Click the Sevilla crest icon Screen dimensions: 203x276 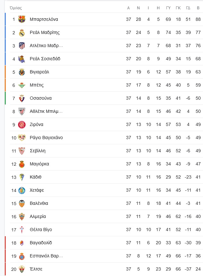tap(22, 151)
